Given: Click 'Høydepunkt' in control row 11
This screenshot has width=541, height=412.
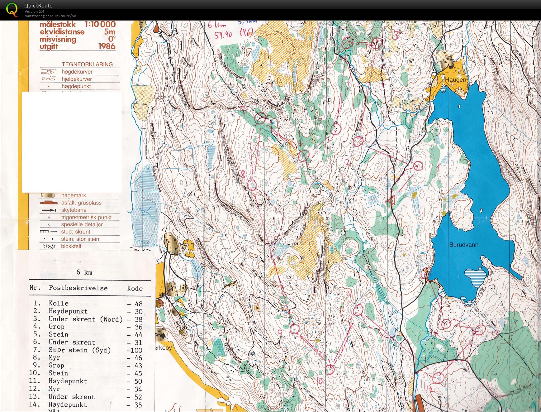Looking at the screenshot, I should (68, 381).
